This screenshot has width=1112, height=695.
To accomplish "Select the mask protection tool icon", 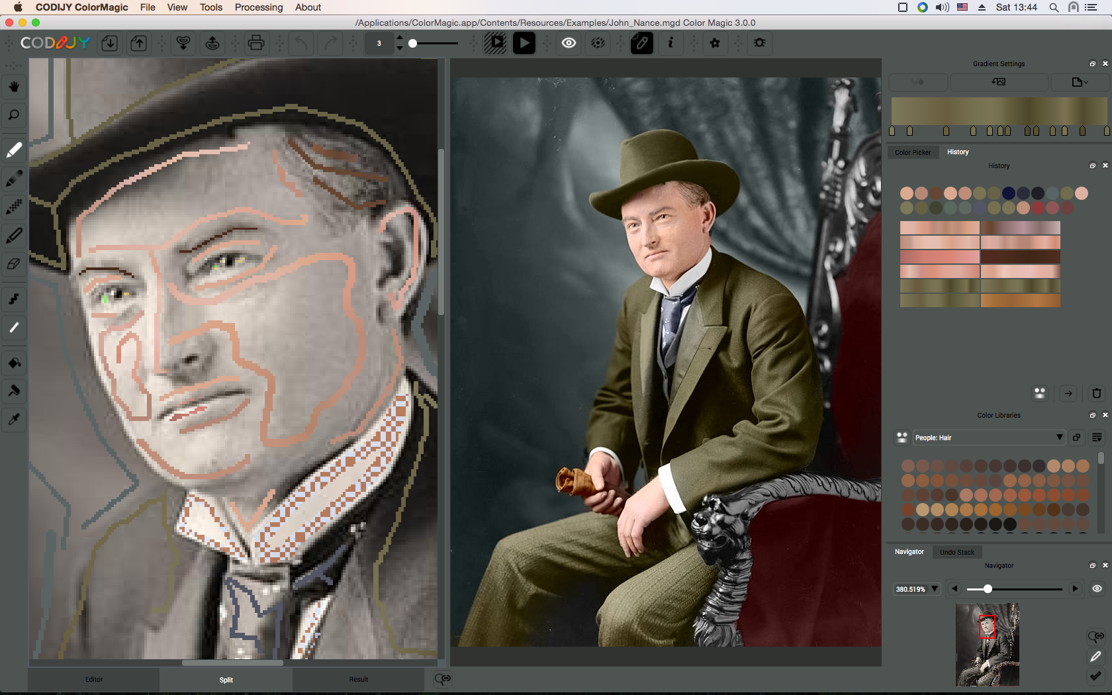I will pyautogui.click(x=14, y=391).
